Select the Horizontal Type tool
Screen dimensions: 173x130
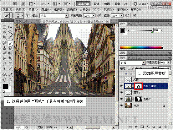10,64
